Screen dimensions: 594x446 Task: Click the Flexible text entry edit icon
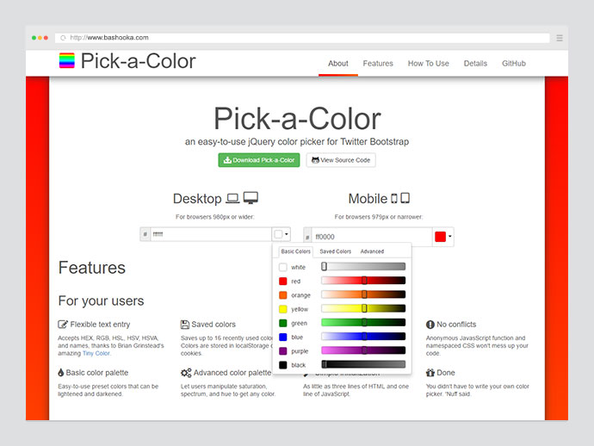(63, 325)
